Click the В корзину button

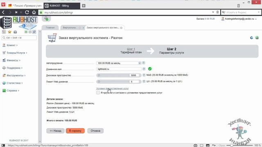pyautogui.click(x=75, y=131)
